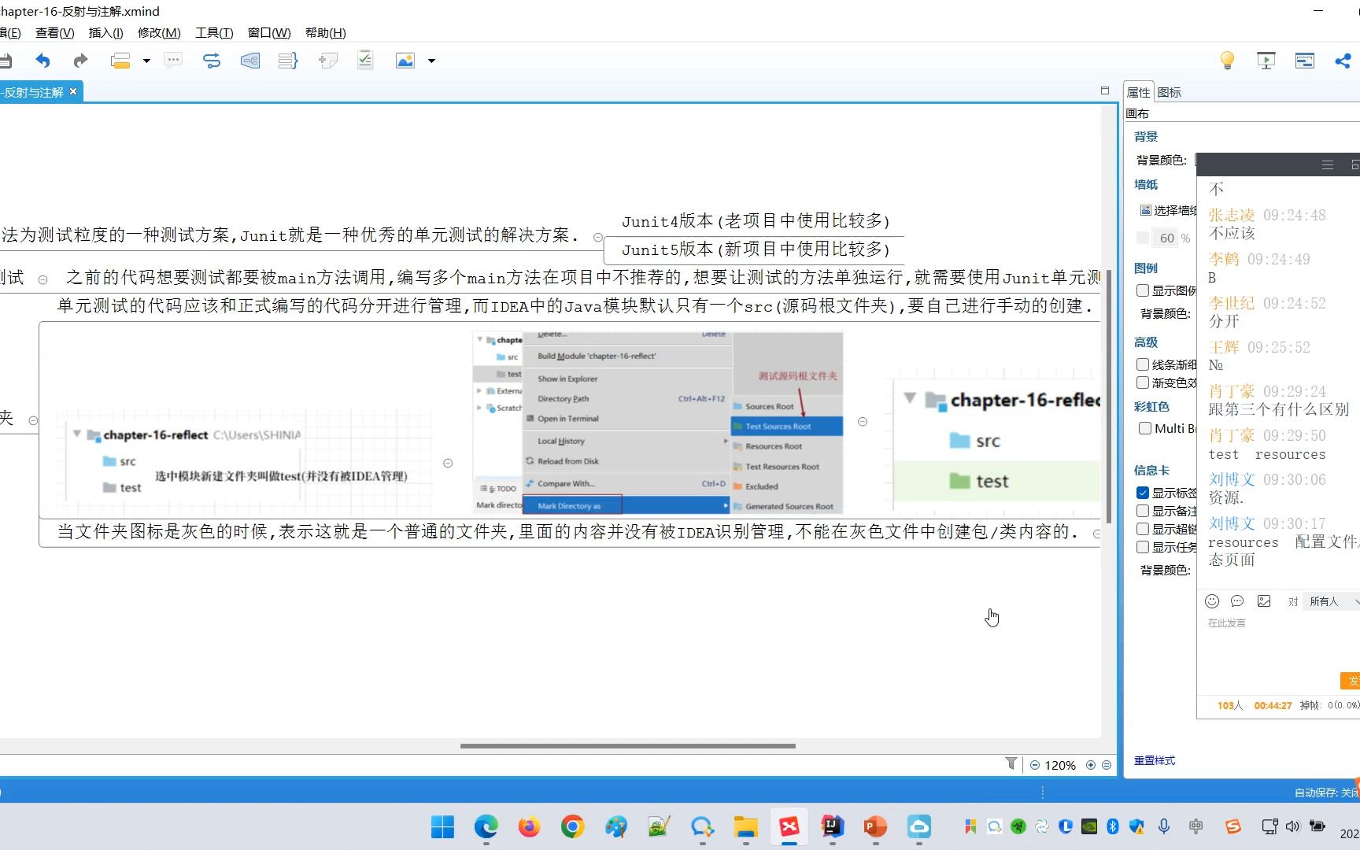Switch to the 图标 panel tab
This screenshot has height=850, width=1360.
click(1170, 92)
